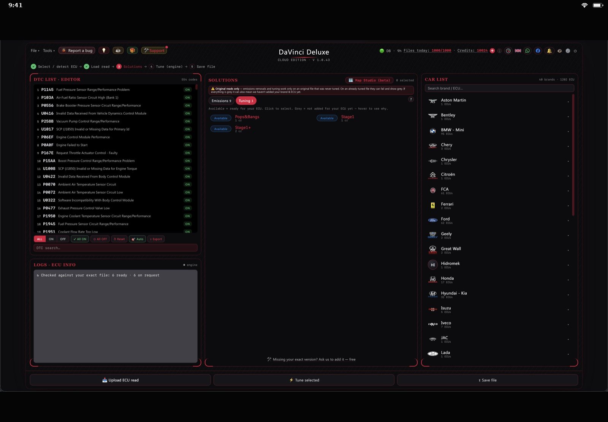The image size is (608, 422).
Task: Expand the Bentley ECU list
Action: tap(568, 117)
